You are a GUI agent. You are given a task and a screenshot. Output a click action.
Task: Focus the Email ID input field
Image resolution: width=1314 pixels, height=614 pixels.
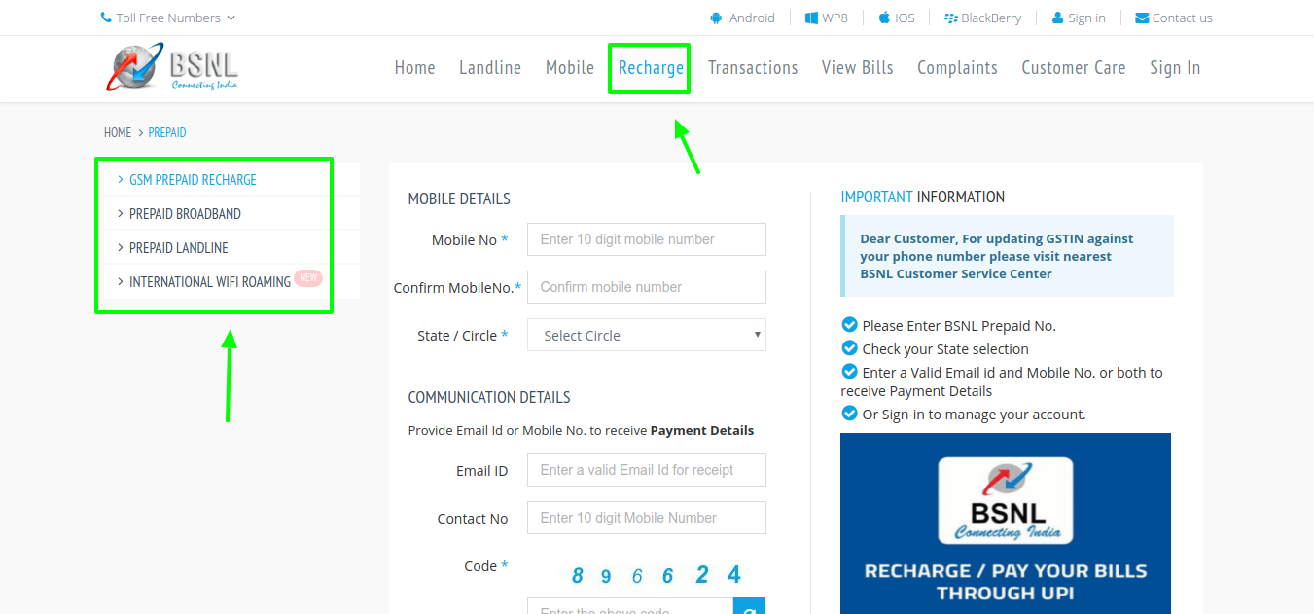[x=647, y=470]
